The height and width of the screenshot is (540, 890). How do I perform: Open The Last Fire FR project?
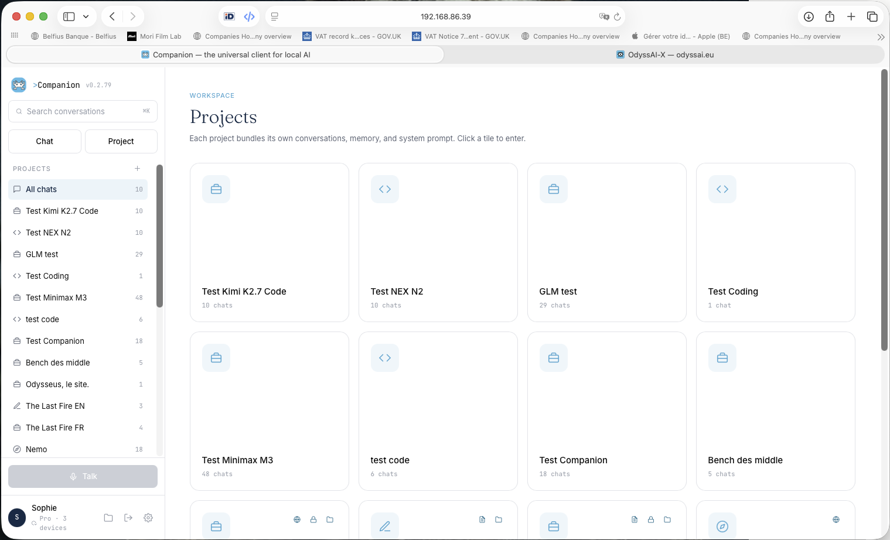click(78, 428)
